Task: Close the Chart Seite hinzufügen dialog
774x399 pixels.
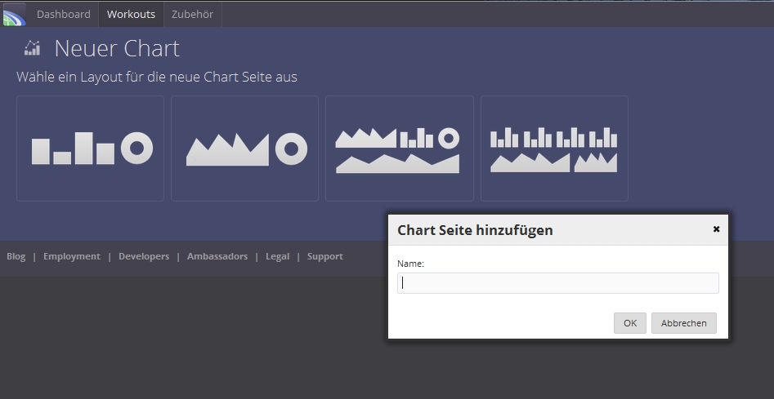Action: [716, 229]
